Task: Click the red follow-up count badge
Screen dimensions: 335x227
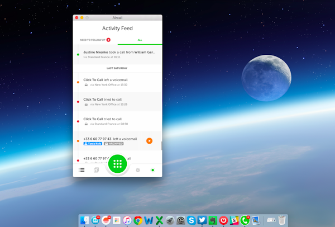Action: coord(108,40)
